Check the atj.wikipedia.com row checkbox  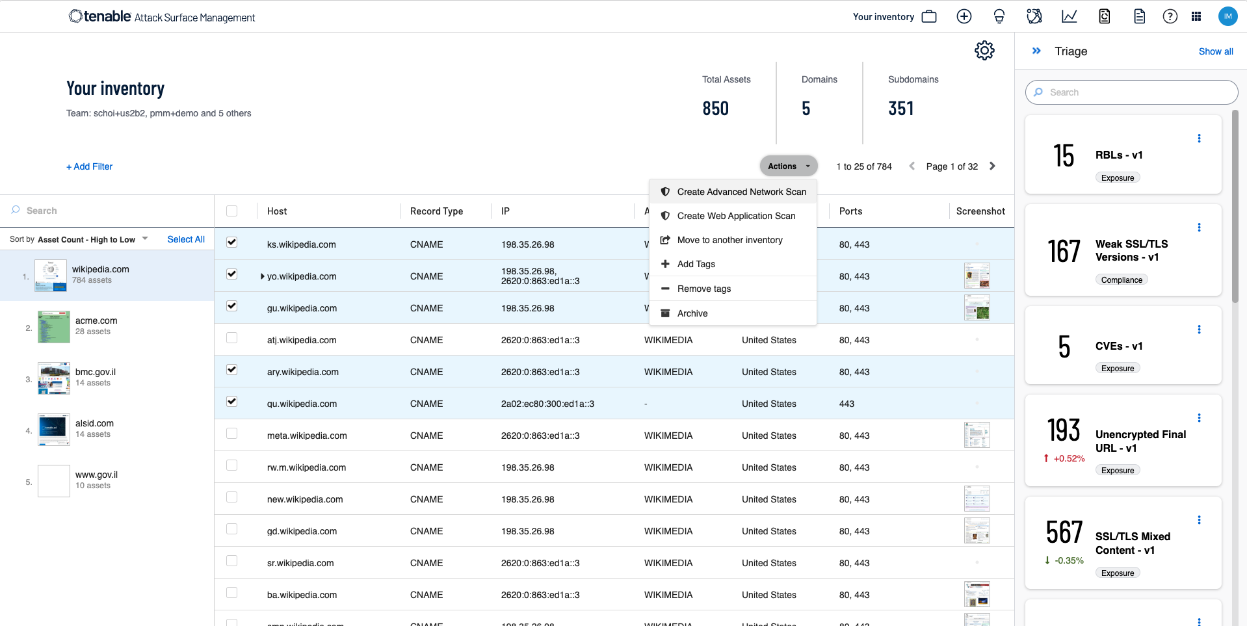point(231,338)
